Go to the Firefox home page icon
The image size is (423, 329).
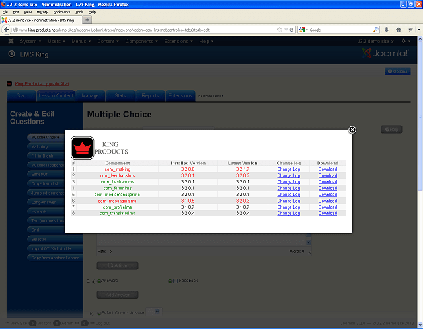tap(399, 30)
